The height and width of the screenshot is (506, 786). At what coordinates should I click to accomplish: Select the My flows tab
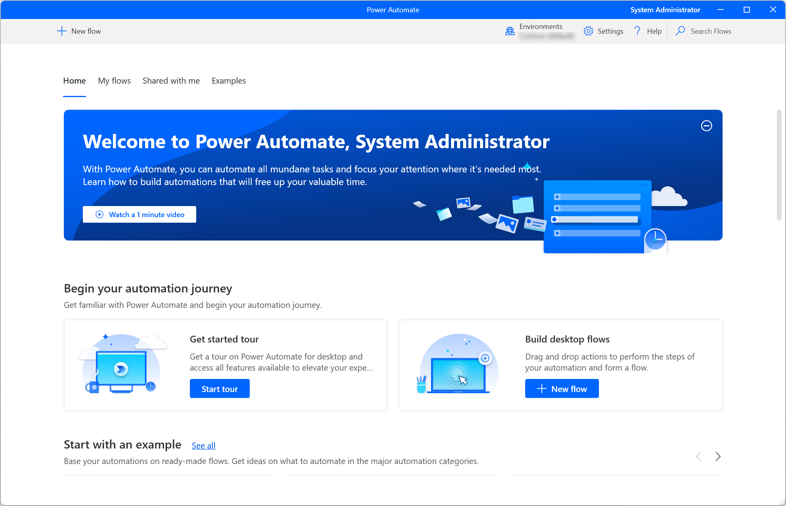(x=114, y=81)
